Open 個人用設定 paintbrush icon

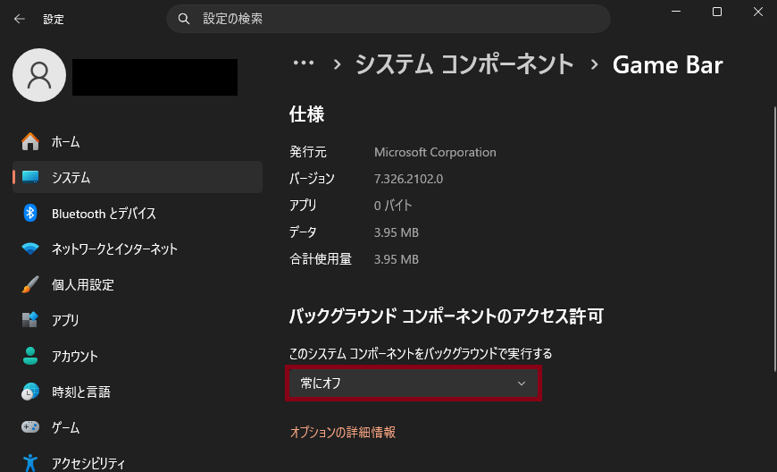[x=30, y=284]
